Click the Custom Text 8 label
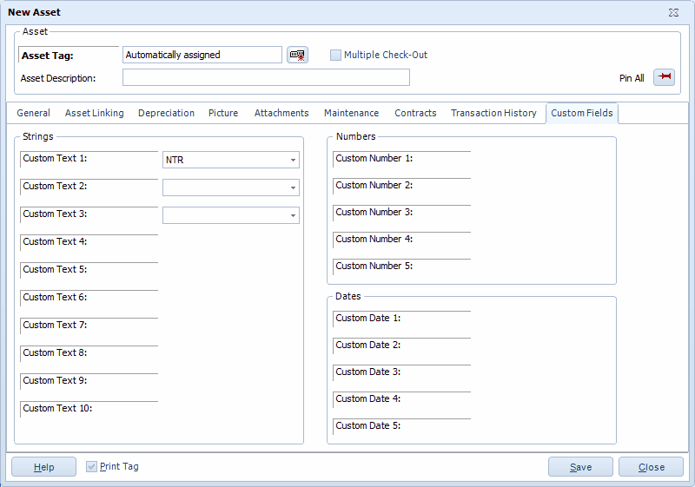The height and width of the screenshot is (487, 695). (x=55, y=352)
